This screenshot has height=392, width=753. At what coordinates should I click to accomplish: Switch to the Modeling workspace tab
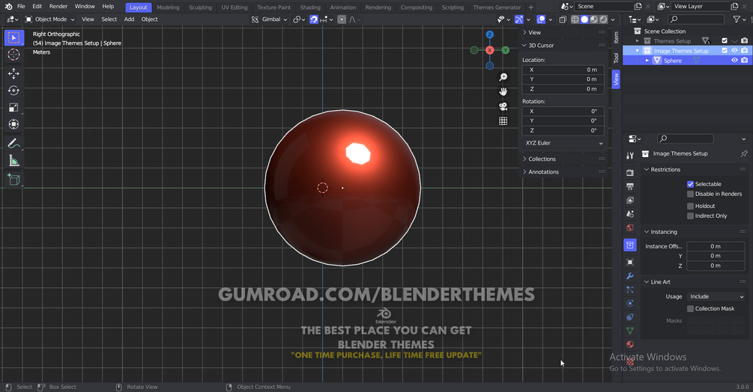pos(168,7)
